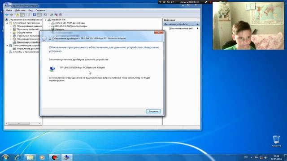Expand the Просмотр событий node

click(x=11, y=30)
